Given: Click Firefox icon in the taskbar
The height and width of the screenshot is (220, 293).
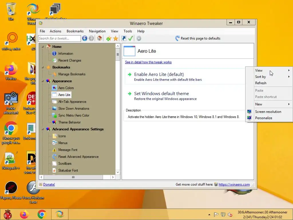Looking at the screenshot, I should (x=24, y=214).
